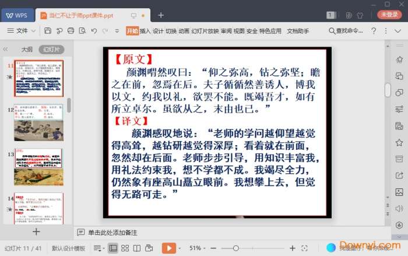Click 单击此处添加备注 notes area
Image resolution: width=408 pixels, height=256 pixels.
pyautogui.click(x=112, y=233)
